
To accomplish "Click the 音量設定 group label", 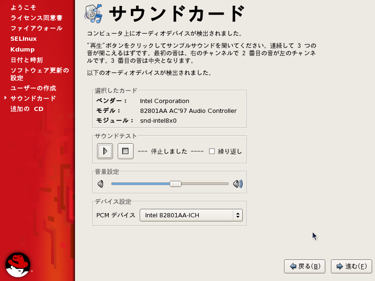I will pyautogui.click(x=107, y=171).
